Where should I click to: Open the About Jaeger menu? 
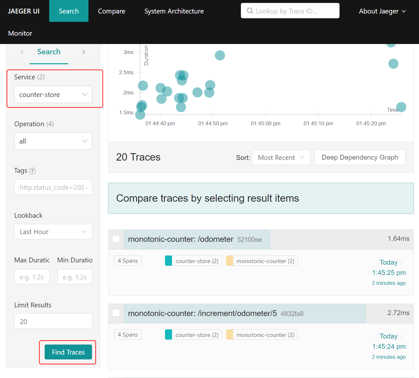click(x=382, y=11)
